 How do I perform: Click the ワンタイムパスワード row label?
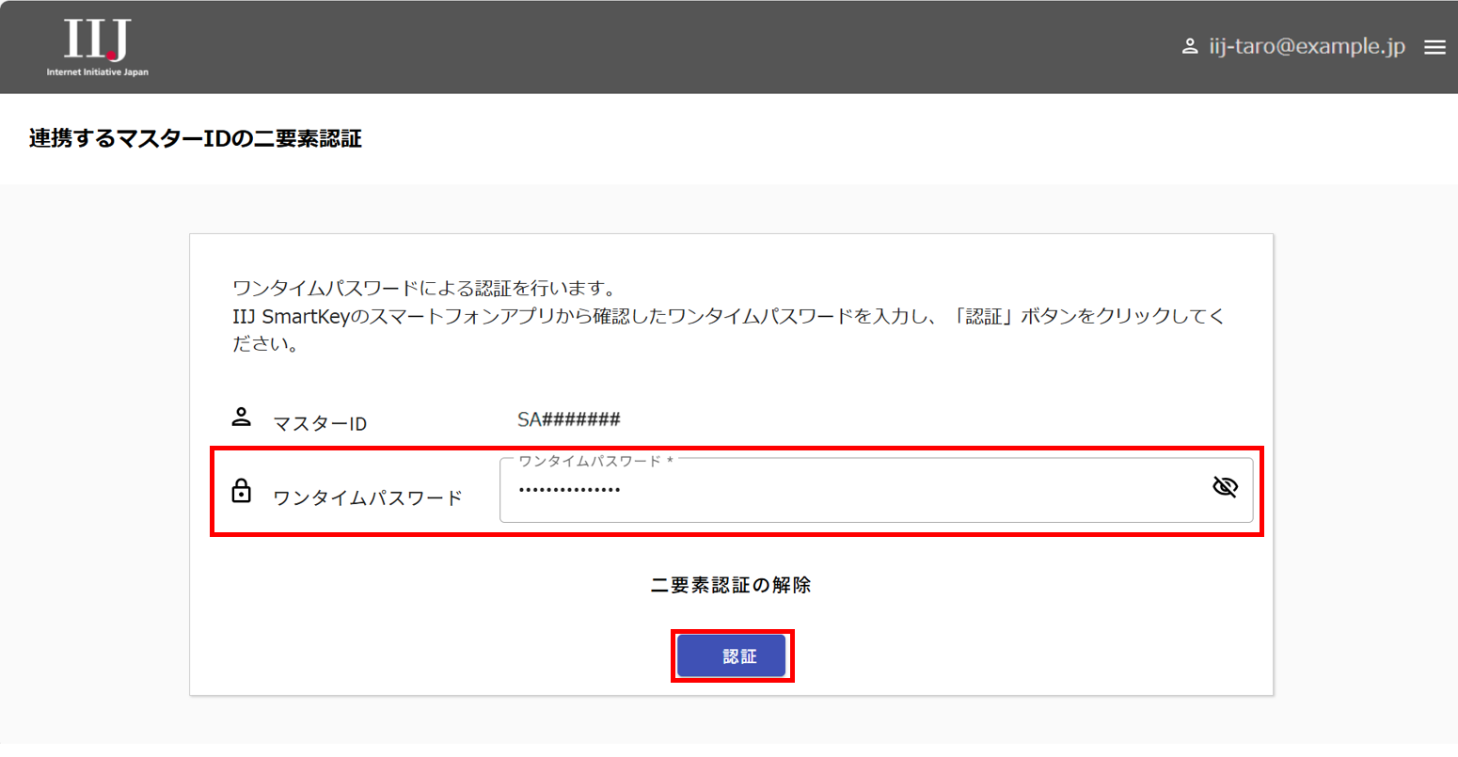click(x=367, y=498)
